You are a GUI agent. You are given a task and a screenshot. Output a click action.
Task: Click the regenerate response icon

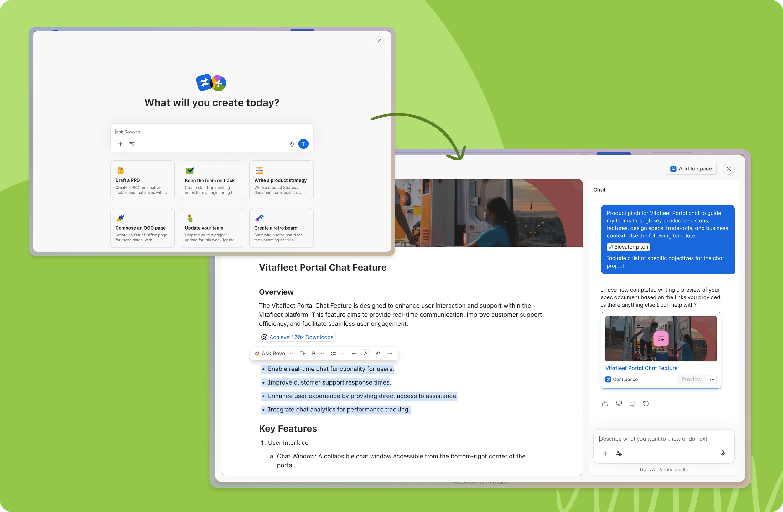point(646,403)
